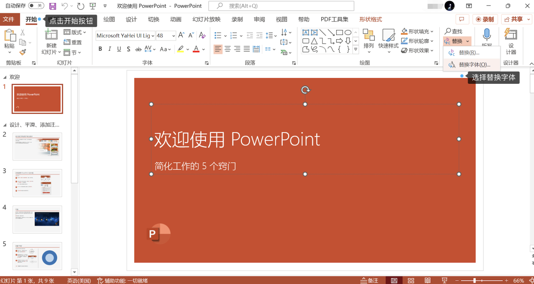Select the text box shape in gallery
This screenshot has height=284, width=534.
(x=306, y=33)
